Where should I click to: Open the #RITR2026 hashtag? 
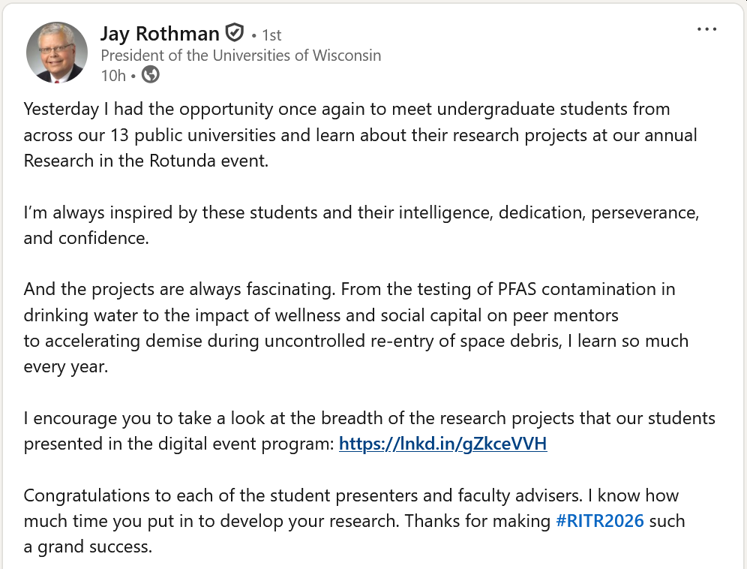point(599,521)
